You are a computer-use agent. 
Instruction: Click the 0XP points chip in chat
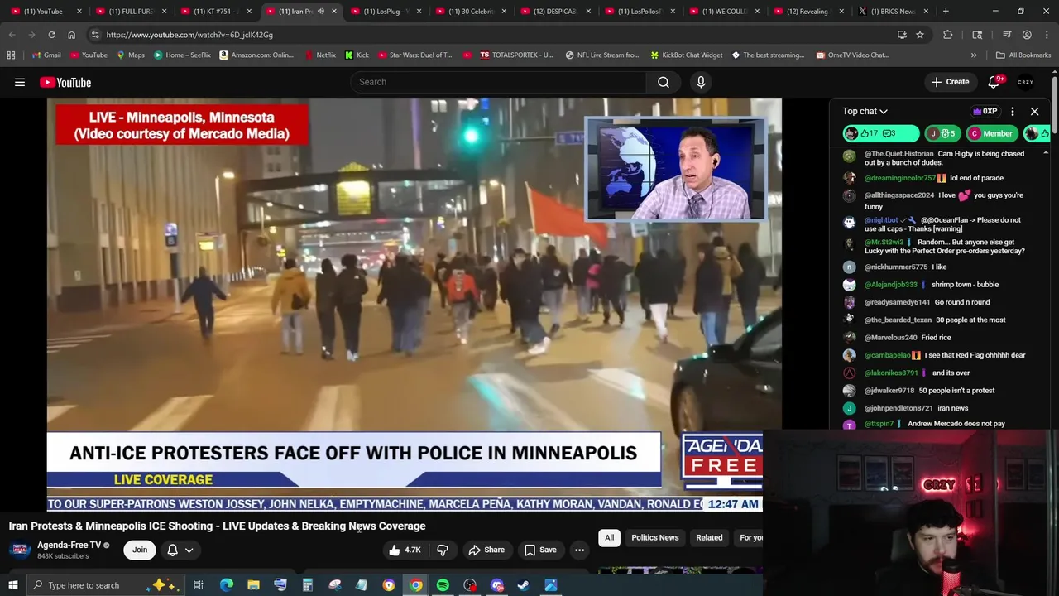[x=985, y=111]
